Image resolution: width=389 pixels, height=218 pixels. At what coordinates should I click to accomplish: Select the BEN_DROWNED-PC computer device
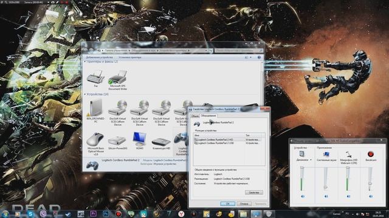click(95, 111)
